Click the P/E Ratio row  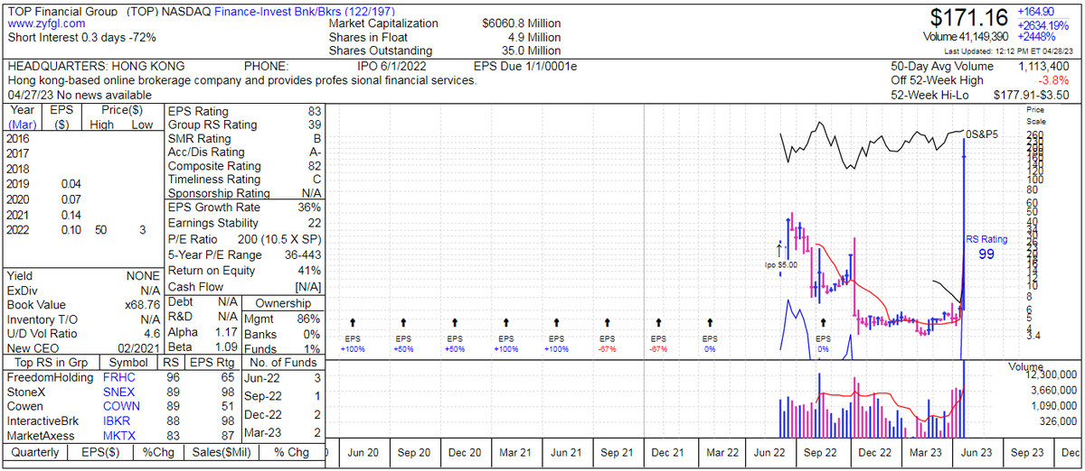coord(243,239)
